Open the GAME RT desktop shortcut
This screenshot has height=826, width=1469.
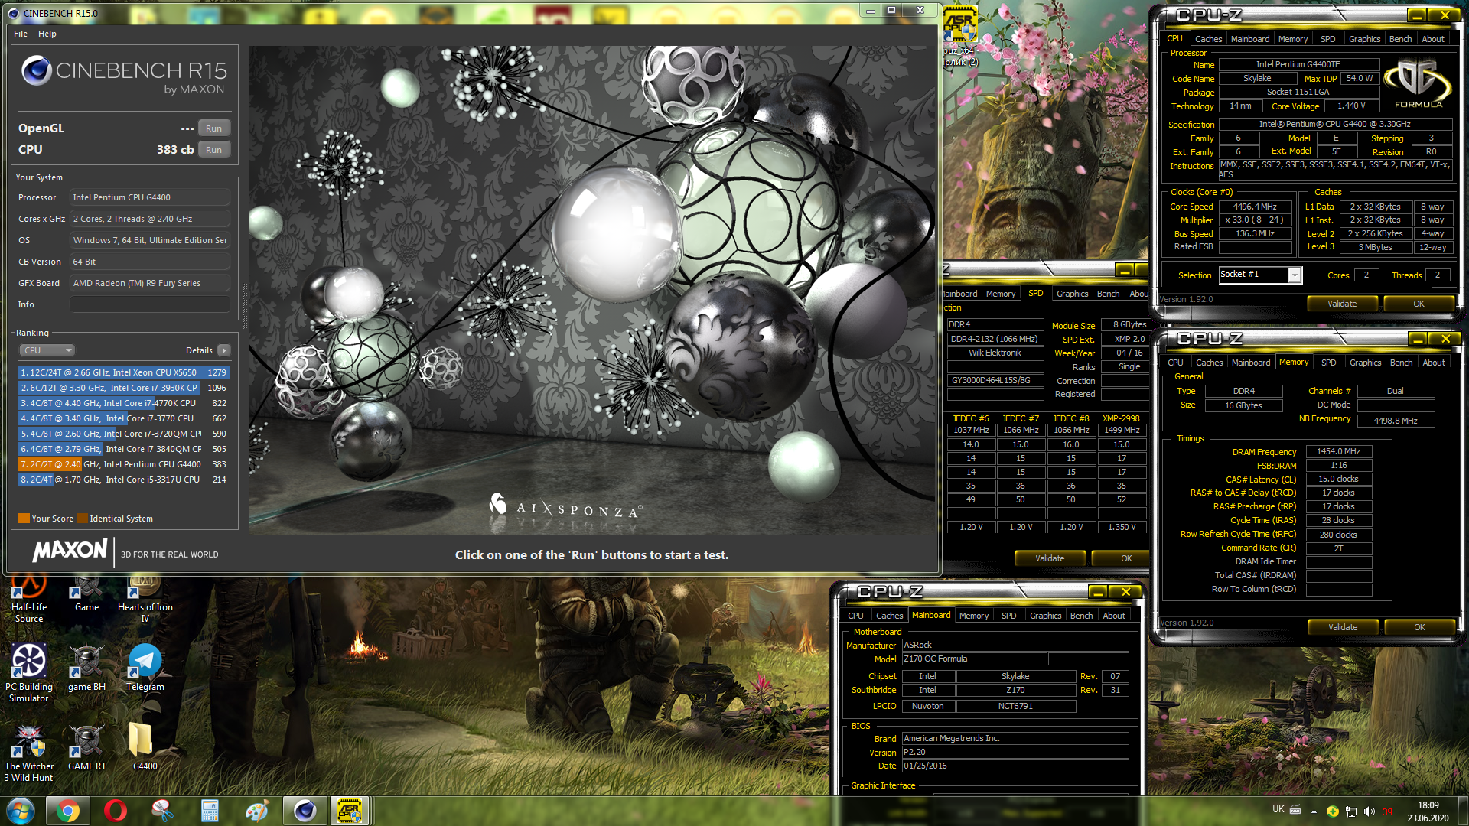[86, 747]
